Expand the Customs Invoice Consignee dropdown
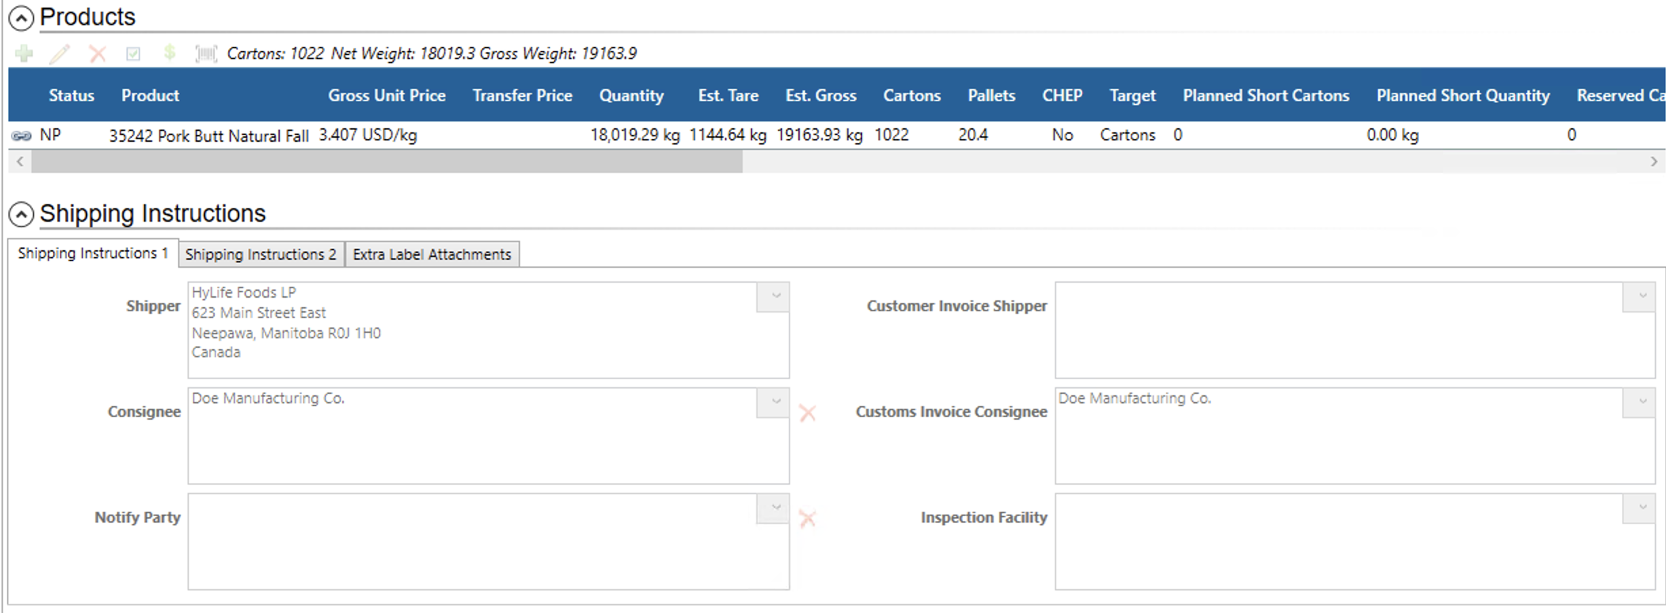Image resolution: width=1666 pixels, height=613 pixels. 1642,402
